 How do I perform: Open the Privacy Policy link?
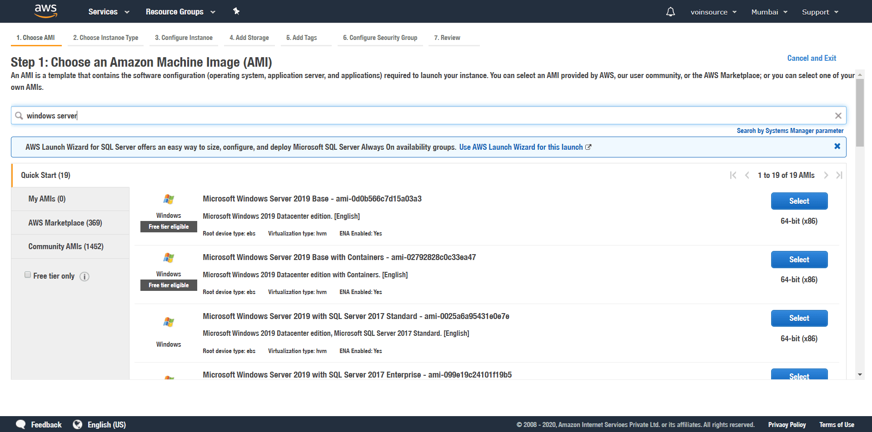pos(787,425)
